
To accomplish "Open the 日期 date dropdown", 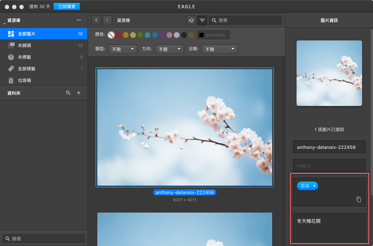I will tap(219, 49).
